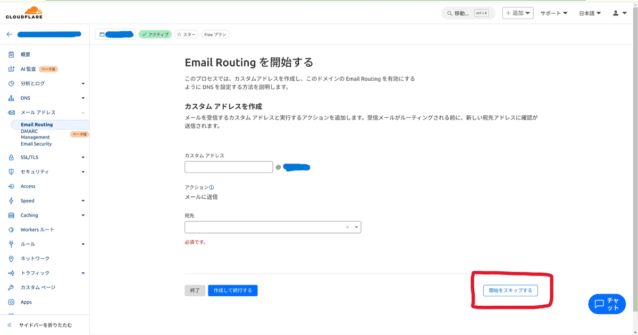Click the スター star button
This screenshot has height=335, width=638.
pos(187,35)
